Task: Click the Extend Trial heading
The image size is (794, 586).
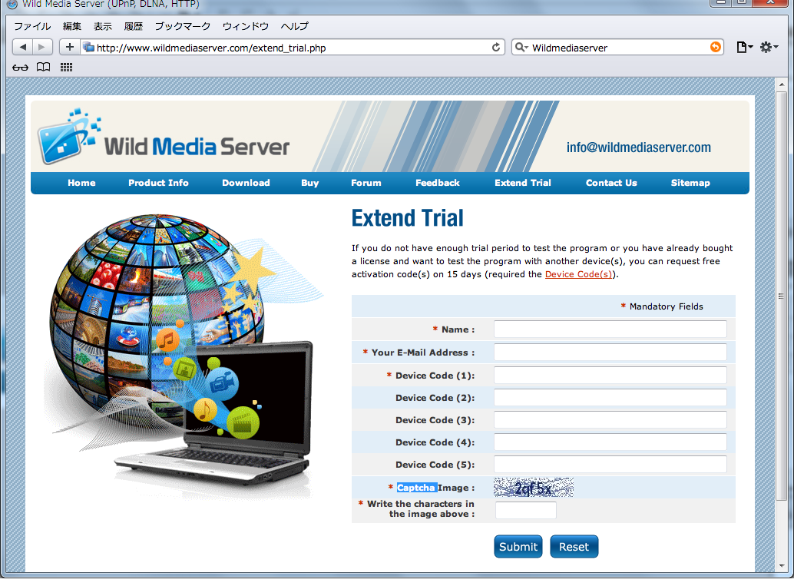Action: point(408,218)
